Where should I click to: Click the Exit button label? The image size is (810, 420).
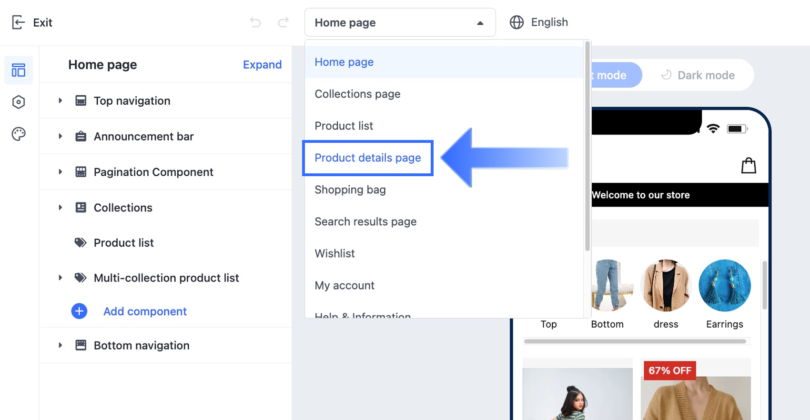(x=42, y=22)
